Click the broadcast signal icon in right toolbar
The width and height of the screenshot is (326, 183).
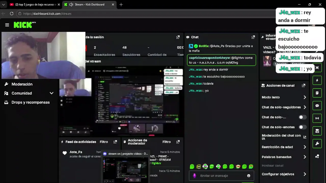tap(317, 118)
